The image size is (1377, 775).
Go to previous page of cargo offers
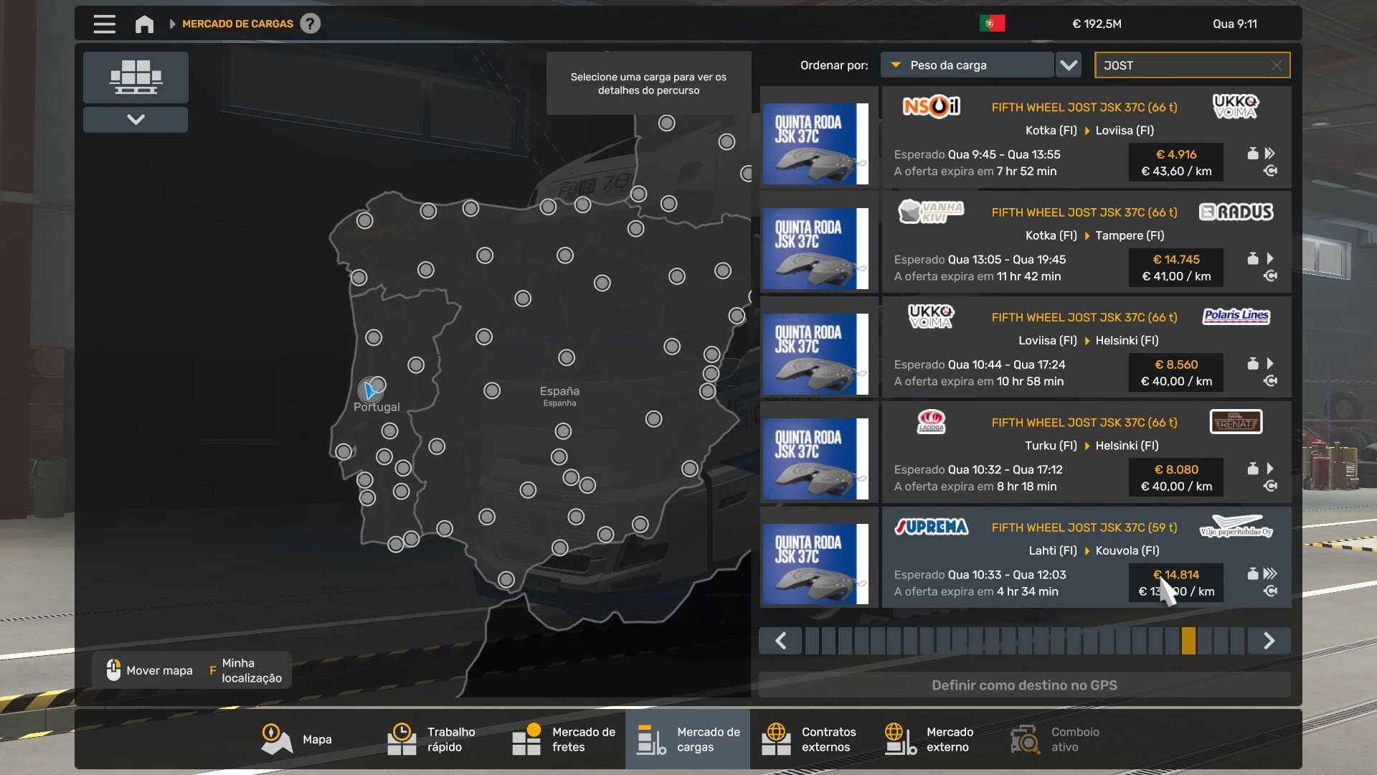[x=781, y=641]
